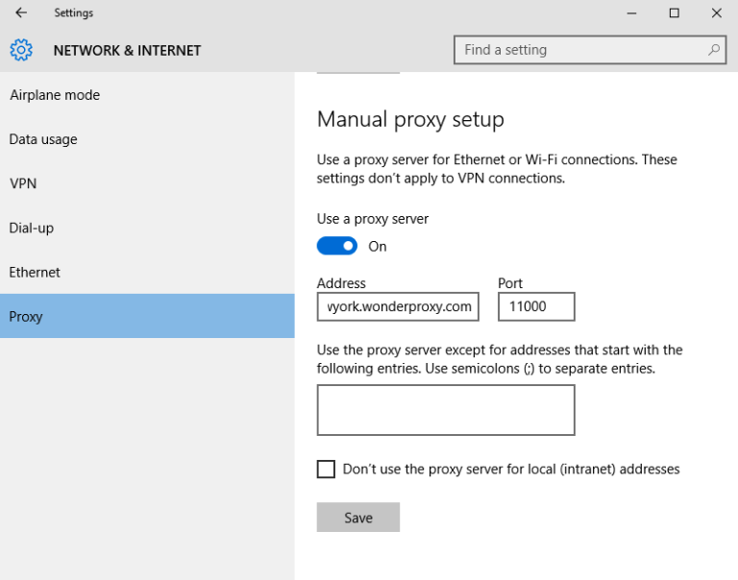Close the Settings window
The height and width of the screenshot is (580, 738).
716,13
